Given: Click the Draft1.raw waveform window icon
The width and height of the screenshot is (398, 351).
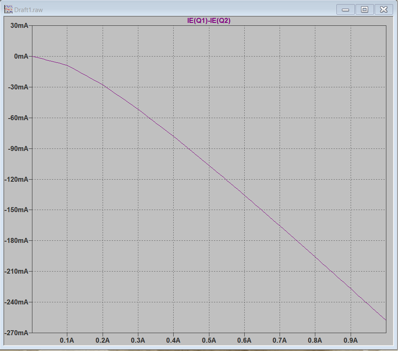Looking at the screenshot, I should [x=8, y=10].
